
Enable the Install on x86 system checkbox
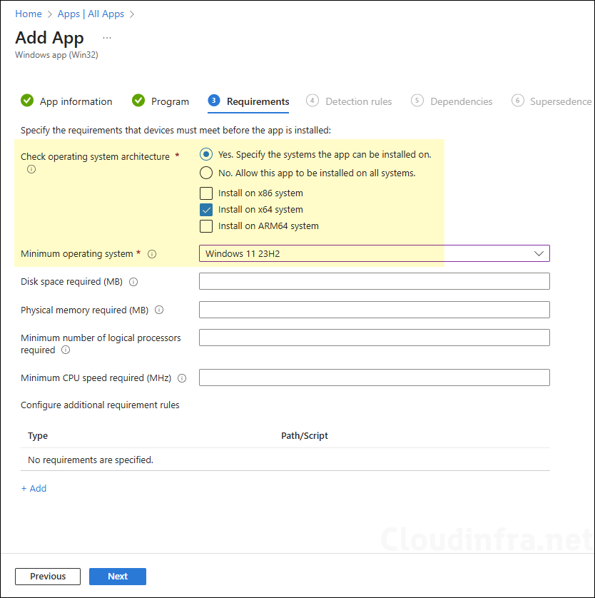pyautogui.click(x=206, y=193)
